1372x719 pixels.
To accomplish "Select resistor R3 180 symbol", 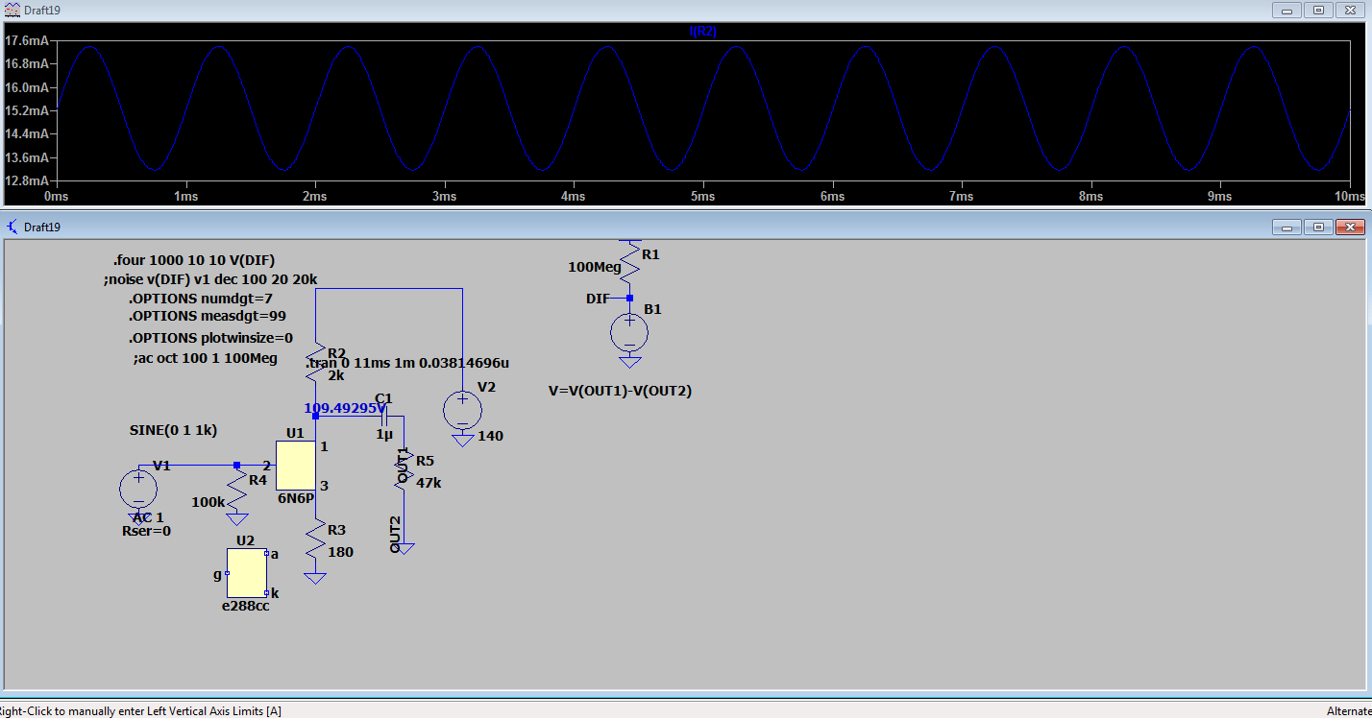I will (x=315, y=540).
